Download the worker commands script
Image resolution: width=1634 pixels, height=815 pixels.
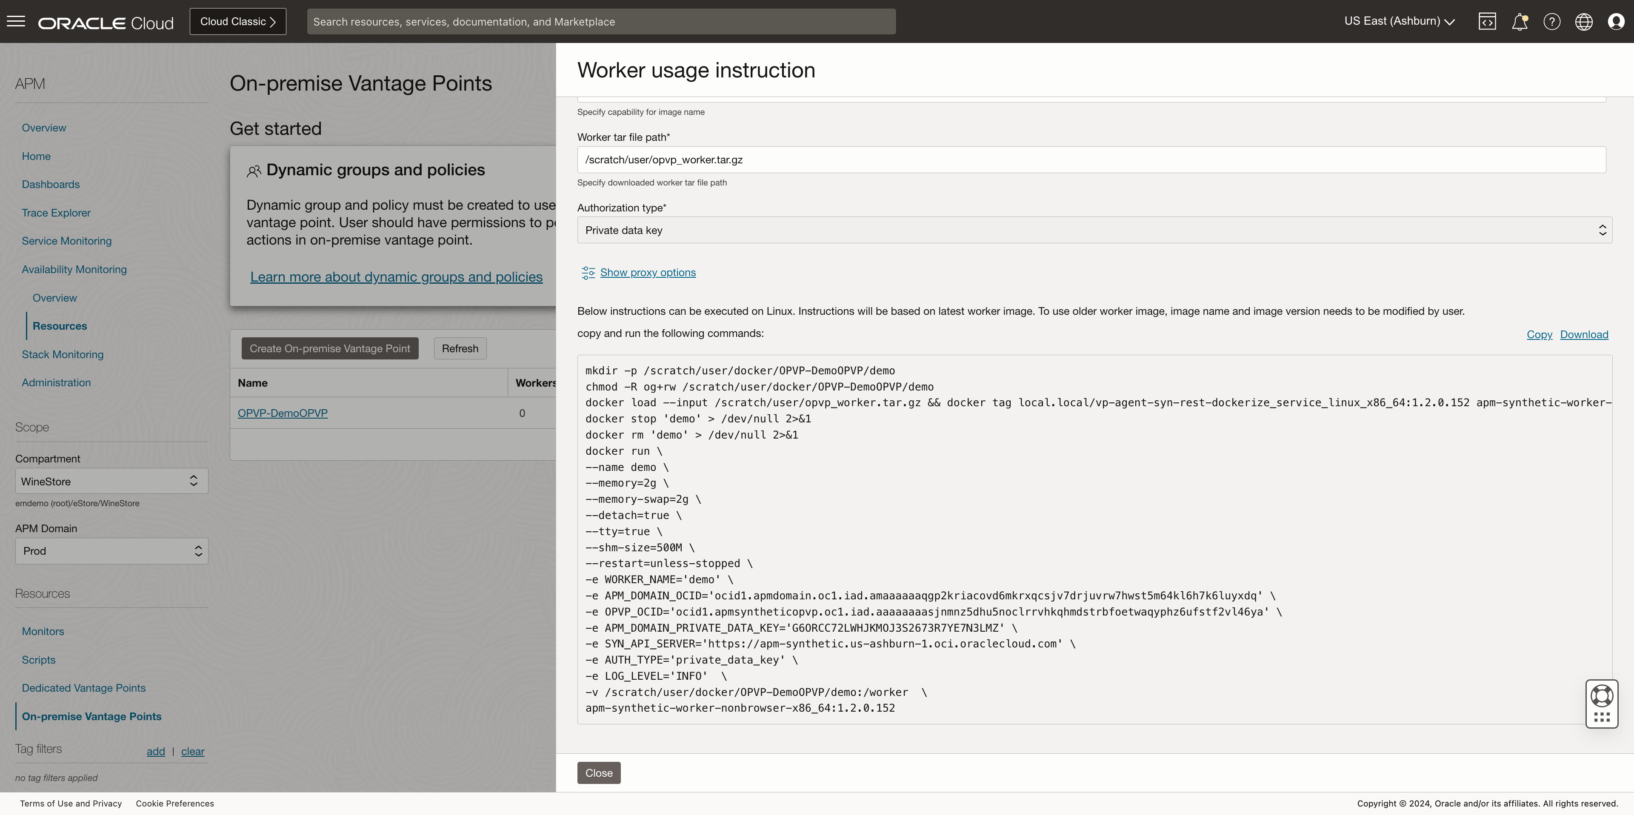[1584, 334]
